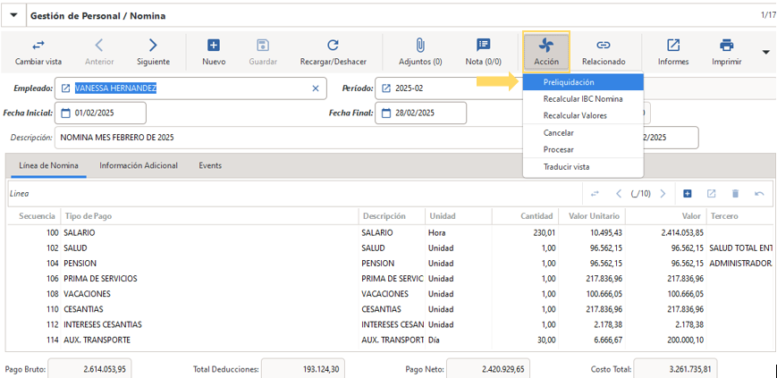Image resolution: width=777 pixels, height=378 pixels.
Task: Click the Imprimir printer icon
Action: pyautogui.click(x=726, y=46)
